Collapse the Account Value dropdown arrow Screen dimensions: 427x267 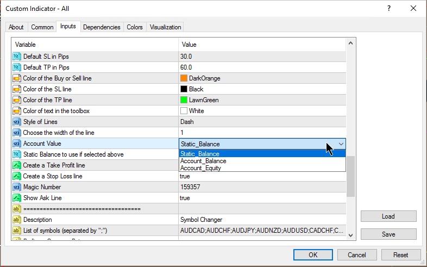[x=341, y=144]
